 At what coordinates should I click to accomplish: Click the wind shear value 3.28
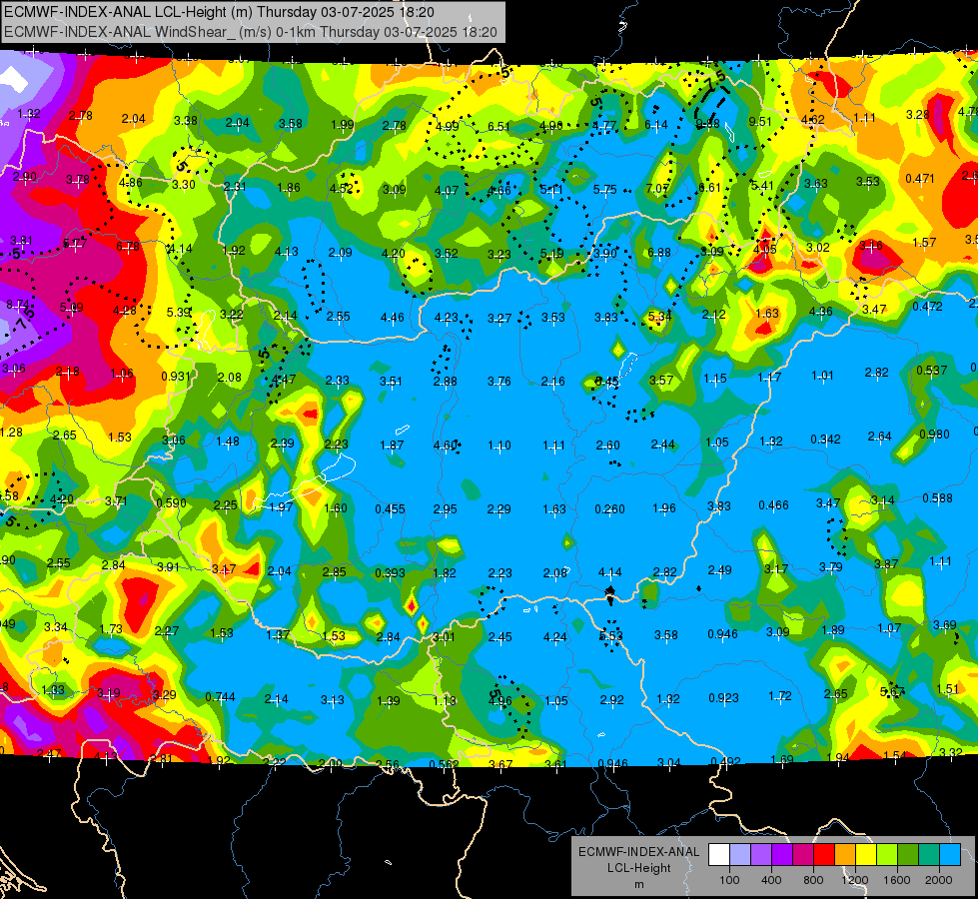(917, 114)
